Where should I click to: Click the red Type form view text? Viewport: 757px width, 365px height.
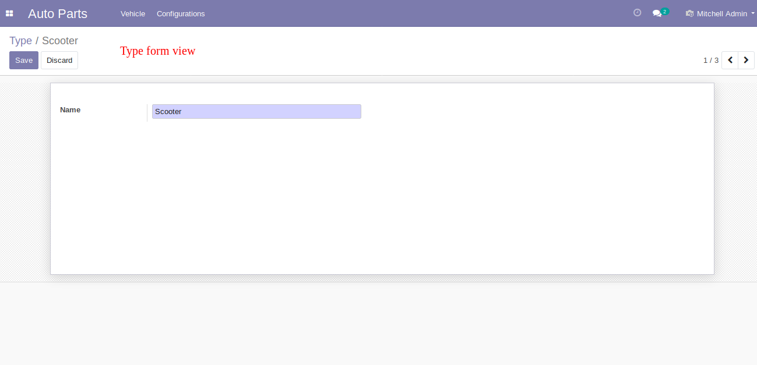tap(158, 51)
